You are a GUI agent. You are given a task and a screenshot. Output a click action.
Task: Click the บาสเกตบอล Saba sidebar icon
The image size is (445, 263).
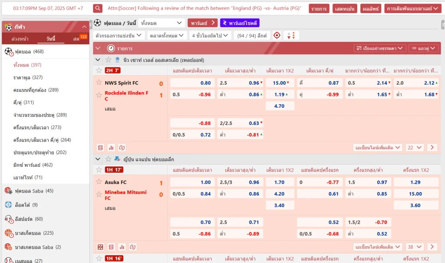[x=8, y=247]
